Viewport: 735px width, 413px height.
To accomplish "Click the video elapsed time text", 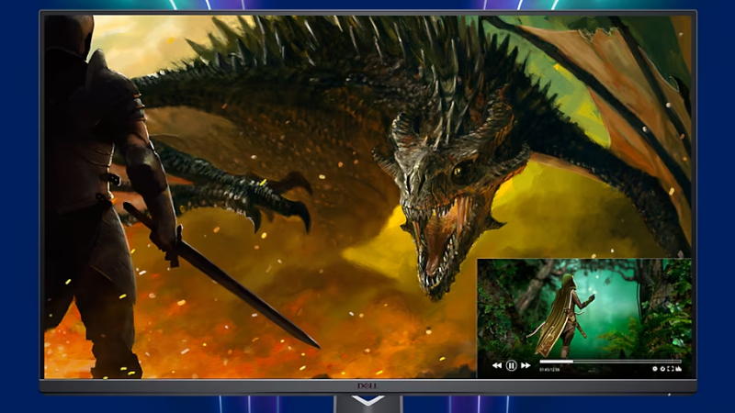I will (x=549, y=370).
